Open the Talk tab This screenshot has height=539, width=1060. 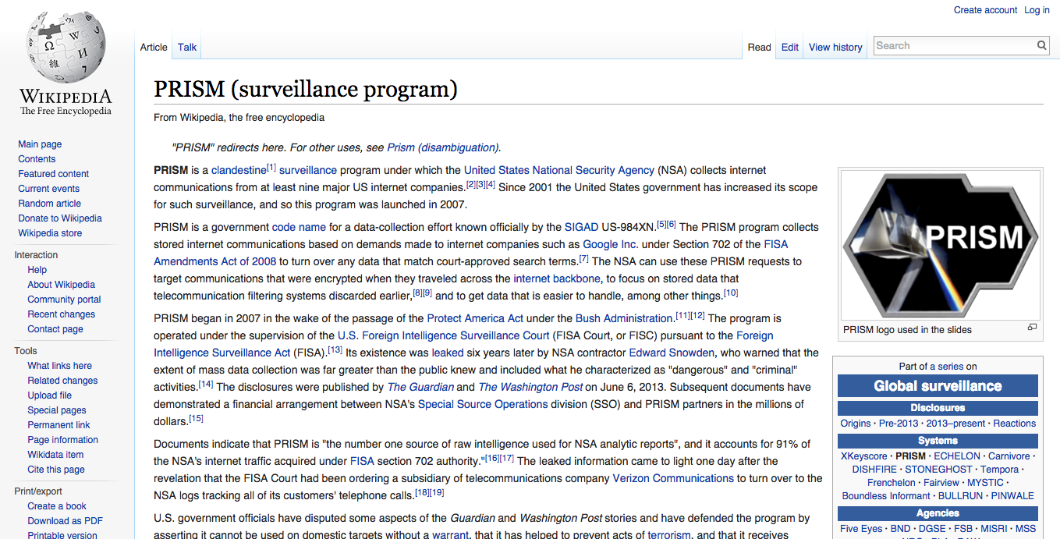coord(187,47)
